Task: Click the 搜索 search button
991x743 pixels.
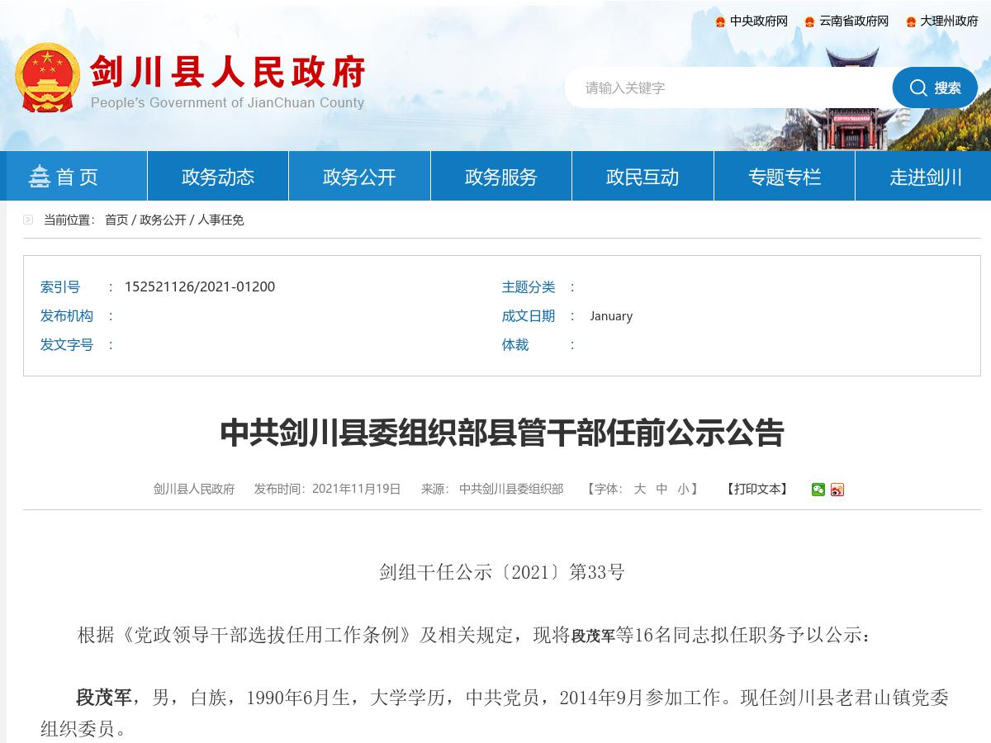Action: point(935,88)
